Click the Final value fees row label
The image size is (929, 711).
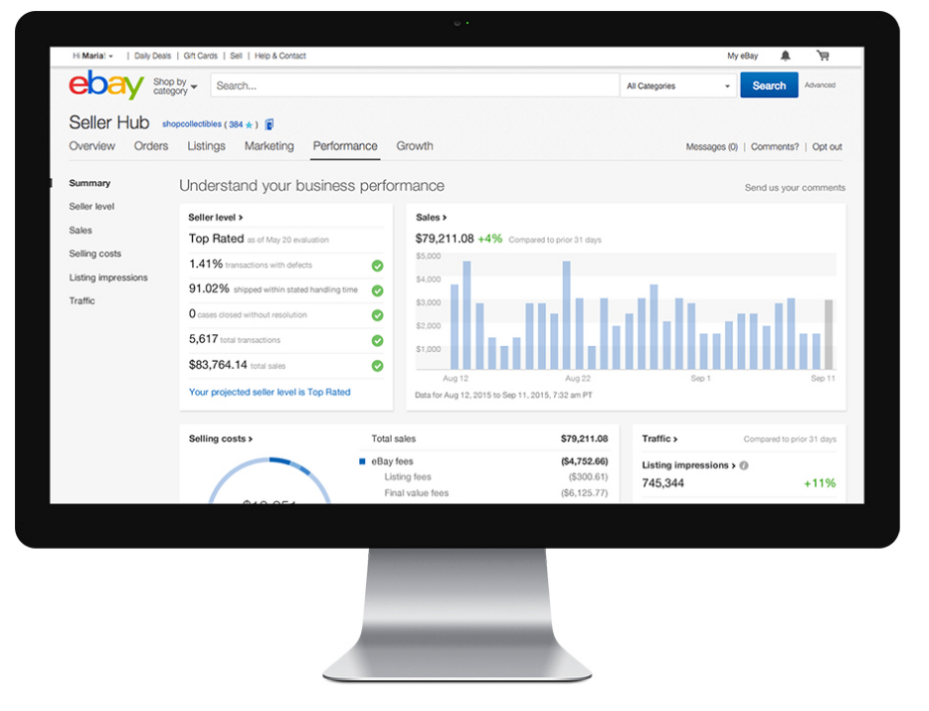pos(416,493)
